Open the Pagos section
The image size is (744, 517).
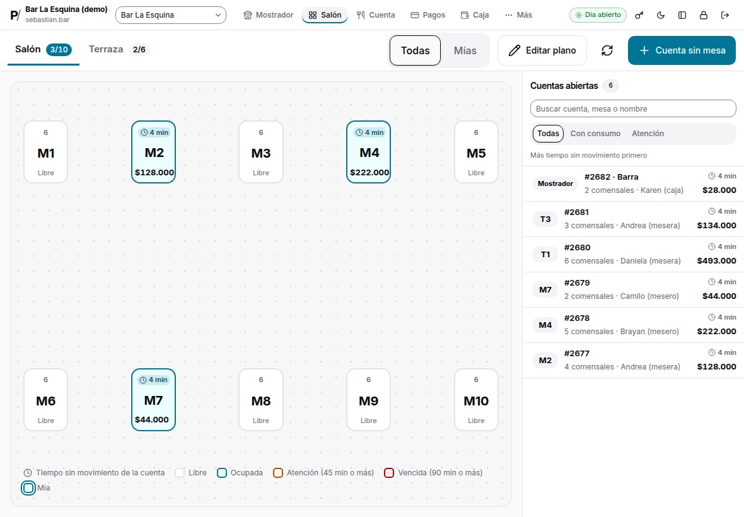tap(428, 15)
